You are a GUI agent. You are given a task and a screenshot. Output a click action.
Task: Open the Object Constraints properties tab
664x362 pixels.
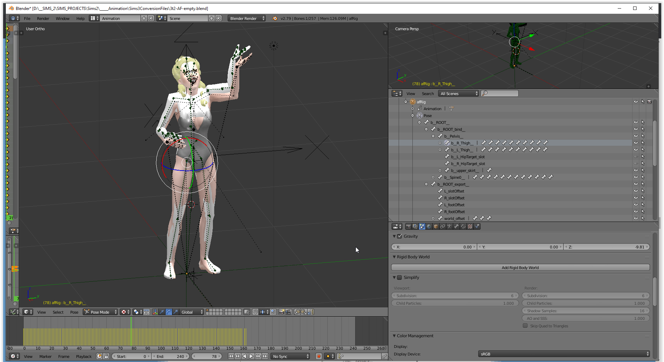tap(443, 226)
